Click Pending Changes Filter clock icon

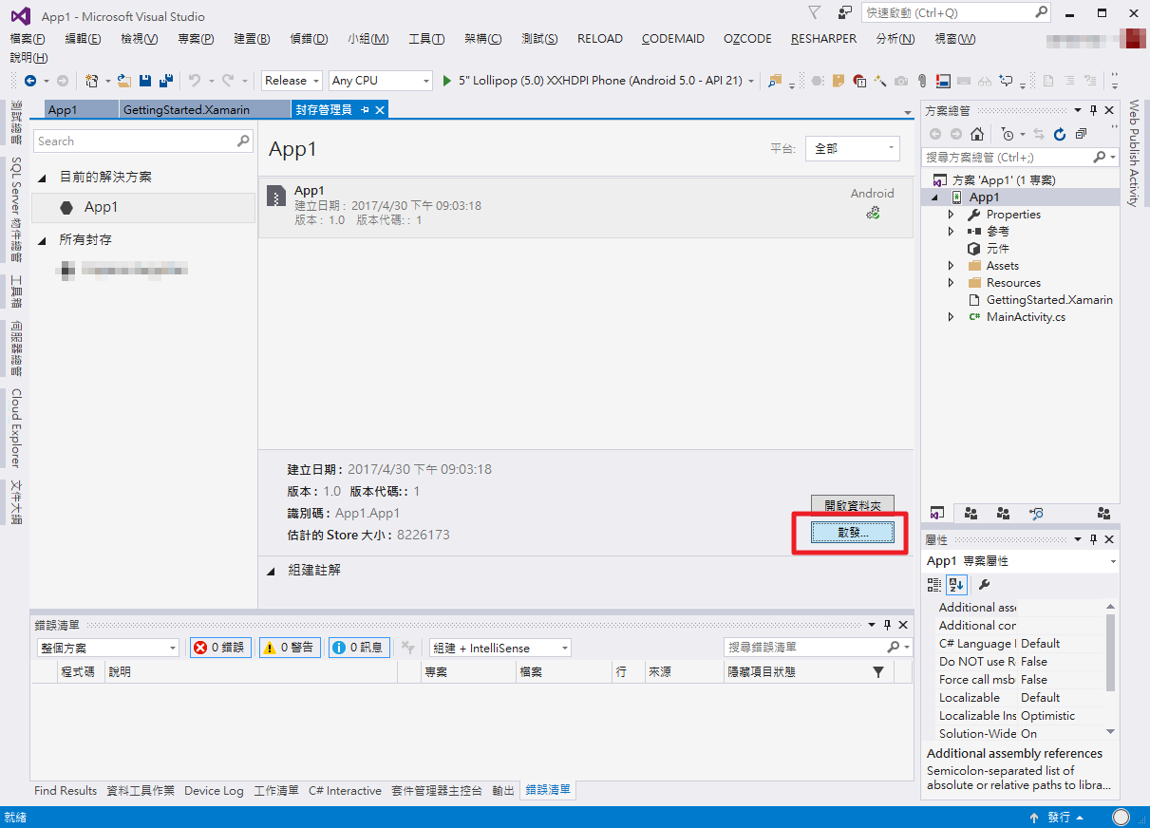(x=1008, y=134)
